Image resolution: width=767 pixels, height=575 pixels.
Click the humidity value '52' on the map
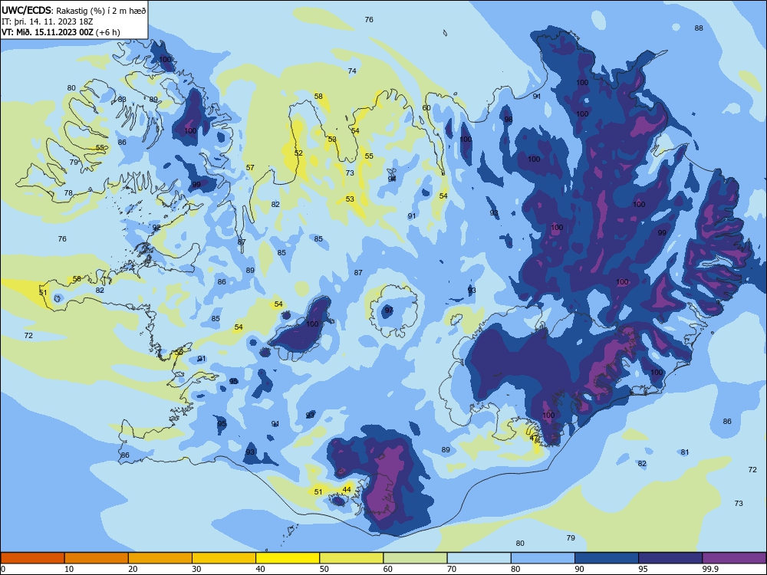298,153
